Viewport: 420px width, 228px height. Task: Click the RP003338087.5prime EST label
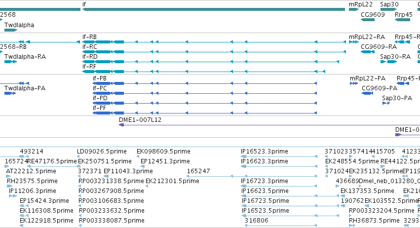tap(112, 221)
